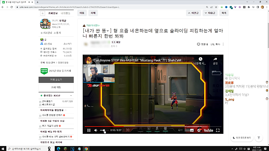
Task: Click 초대하기 invite link
Action: [x=68, y=44]
